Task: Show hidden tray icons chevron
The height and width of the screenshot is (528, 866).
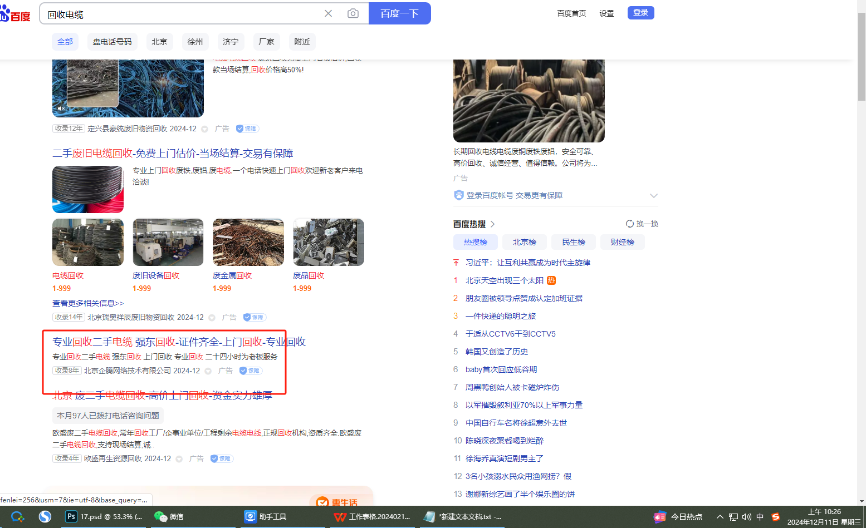Action: [720, 517]
